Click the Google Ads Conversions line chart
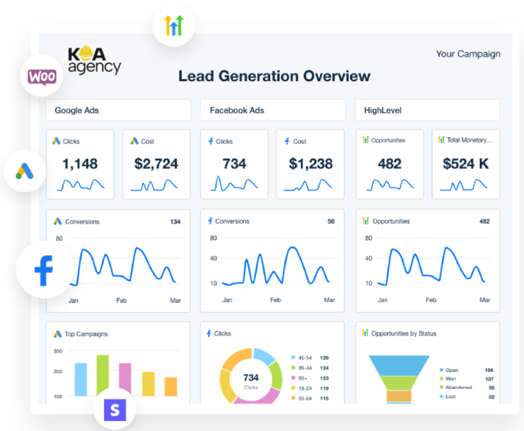Screen dimensions: 524x431 [118, 266]
